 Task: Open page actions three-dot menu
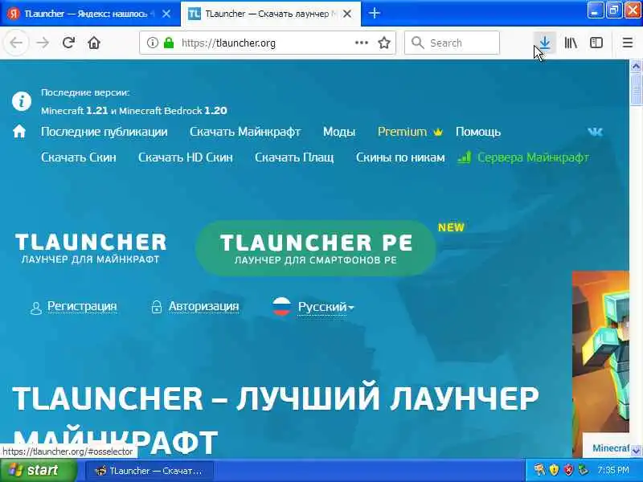tap(361, 43)
